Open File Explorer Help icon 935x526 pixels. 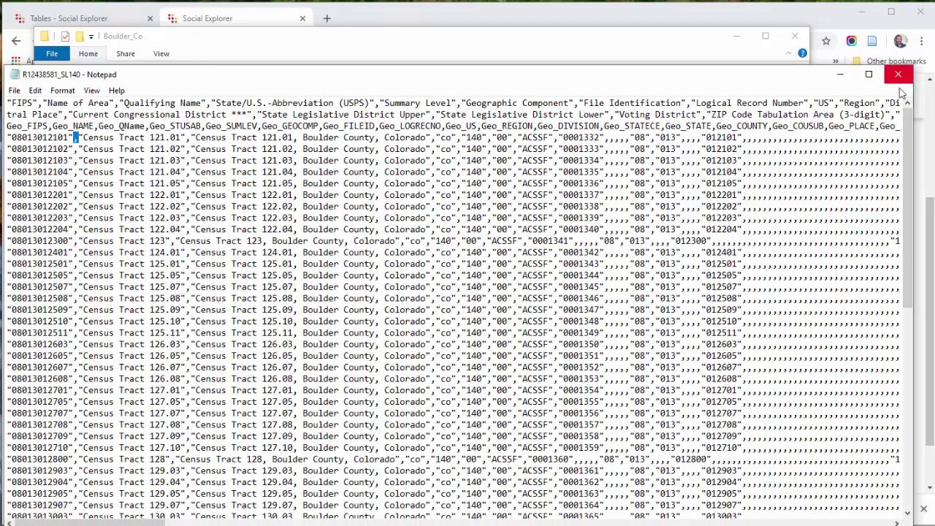click(x=802, y=53)
